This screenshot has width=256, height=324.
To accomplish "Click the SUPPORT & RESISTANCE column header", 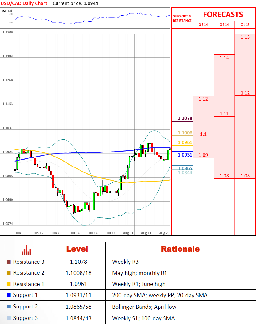I will pyautogui.click(x=182, y=18).
